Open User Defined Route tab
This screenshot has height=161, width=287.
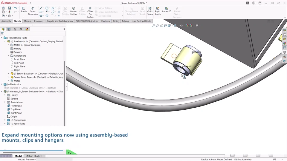point(141,21)
